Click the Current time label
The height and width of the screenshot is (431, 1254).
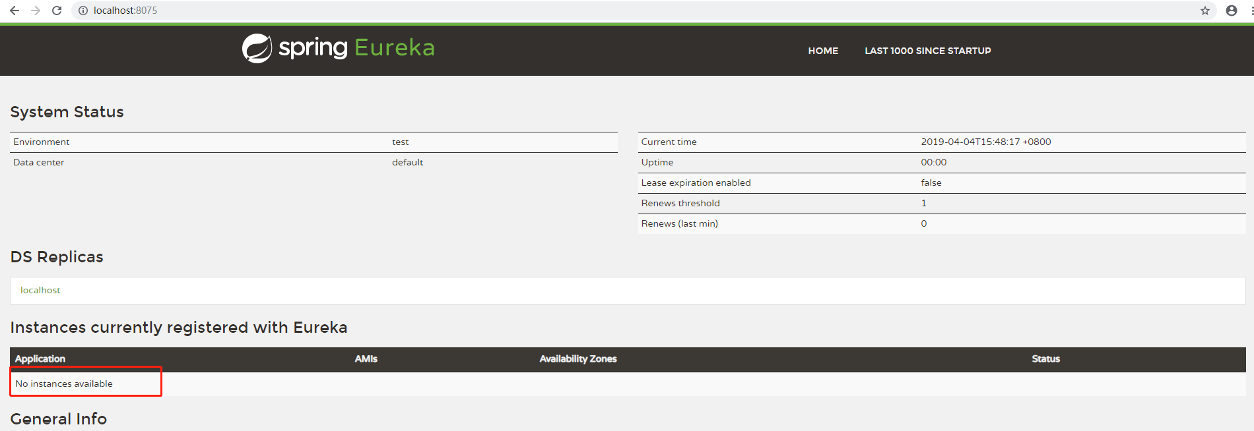(x=669, y=142)
